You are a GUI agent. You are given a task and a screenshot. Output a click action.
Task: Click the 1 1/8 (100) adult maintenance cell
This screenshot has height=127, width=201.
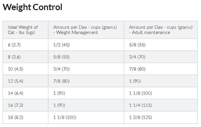point(161,93)
